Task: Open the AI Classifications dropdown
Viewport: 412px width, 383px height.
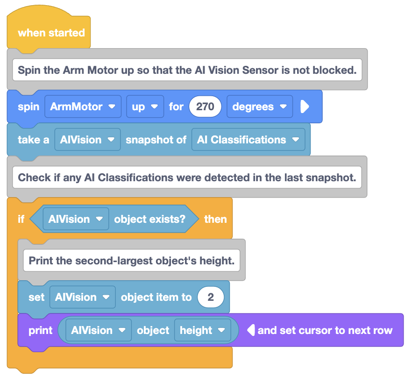Action: [249, 140]
